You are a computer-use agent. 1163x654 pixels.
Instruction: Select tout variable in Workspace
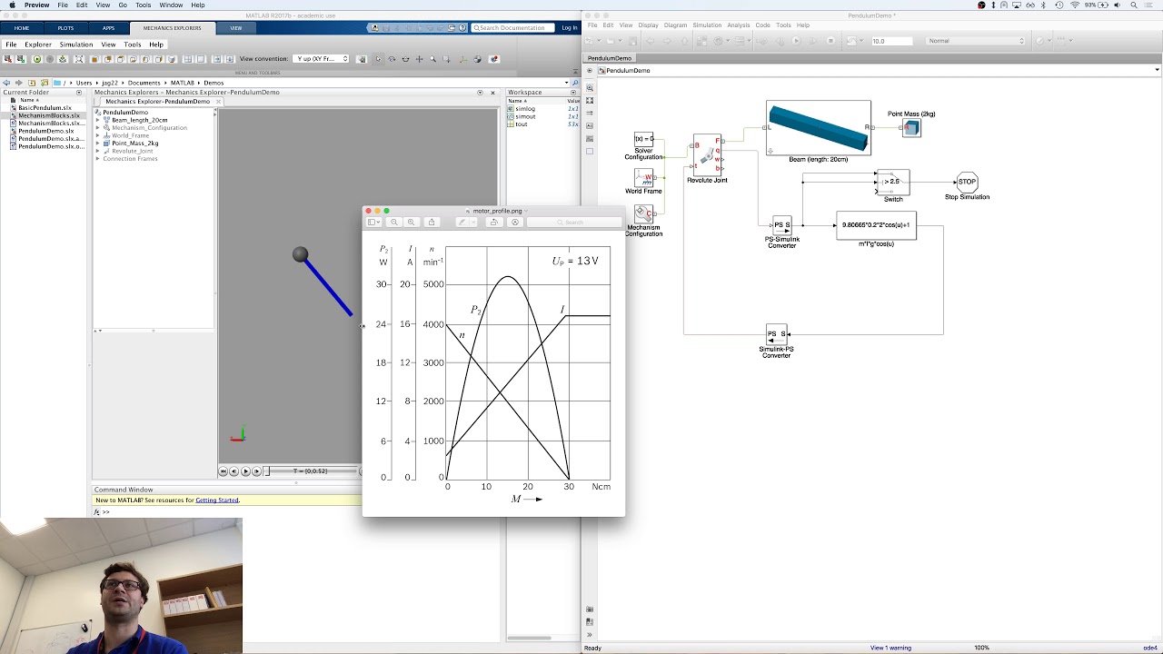click(521, 124)
